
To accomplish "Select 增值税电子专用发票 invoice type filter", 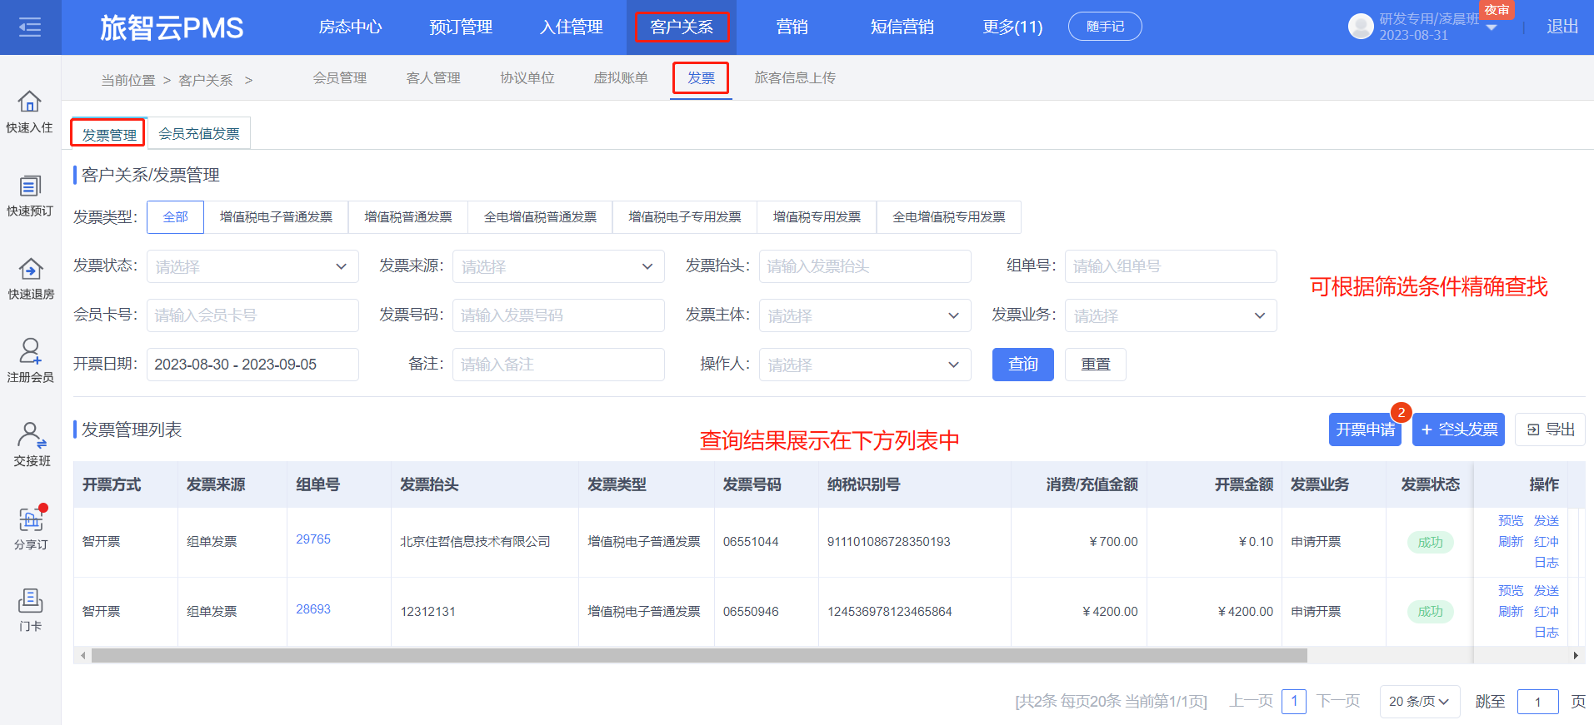I will pos(685,217).
